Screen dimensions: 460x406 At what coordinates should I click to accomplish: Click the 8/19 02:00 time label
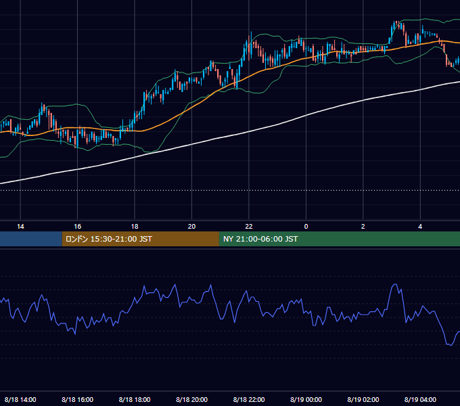[363, 399]
